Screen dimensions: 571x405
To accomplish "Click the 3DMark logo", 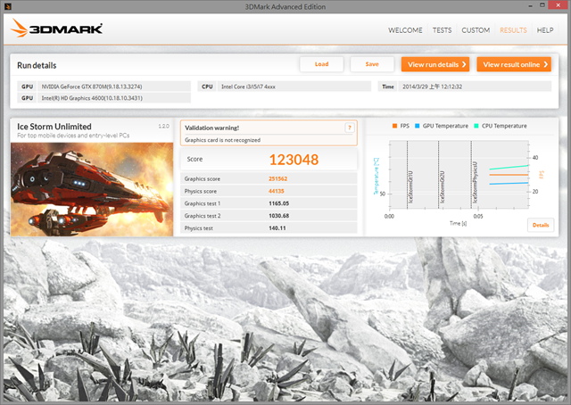I will (x=56, y=28).
